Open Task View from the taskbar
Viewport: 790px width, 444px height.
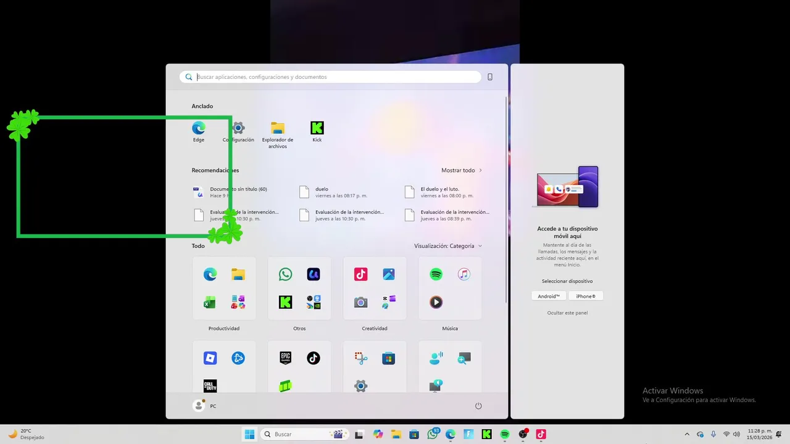pyautogui.click(x=359, y=434)
